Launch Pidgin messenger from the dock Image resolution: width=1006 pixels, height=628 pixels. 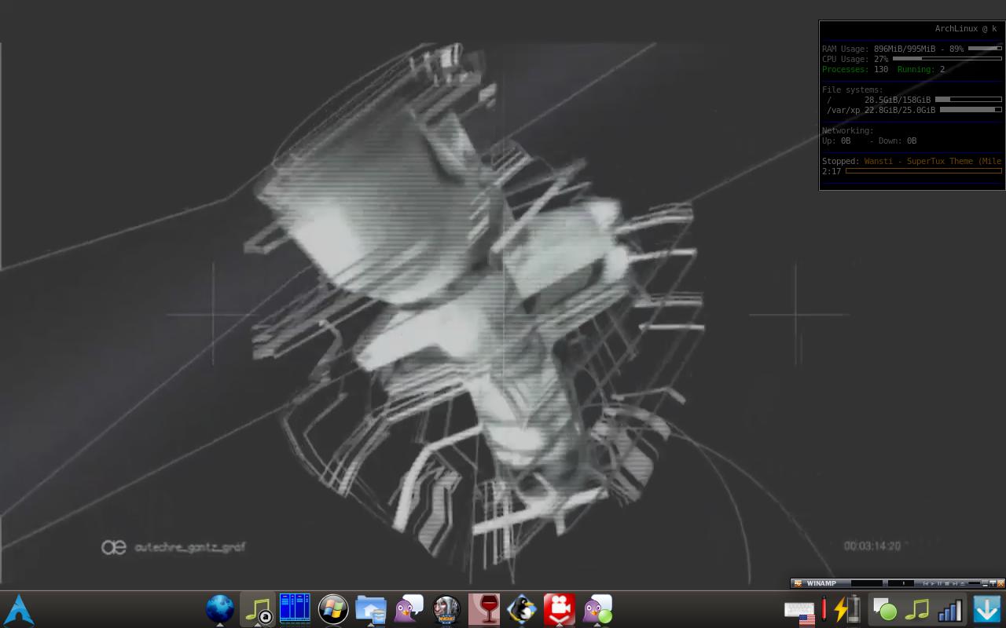409,609
